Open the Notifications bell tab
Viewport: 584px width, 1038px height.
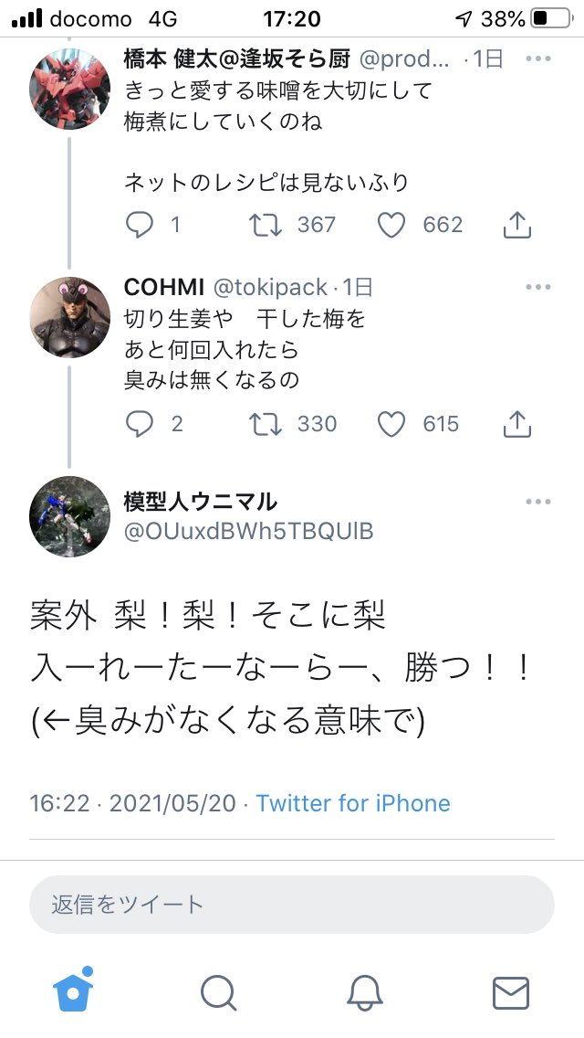point(365,990)
